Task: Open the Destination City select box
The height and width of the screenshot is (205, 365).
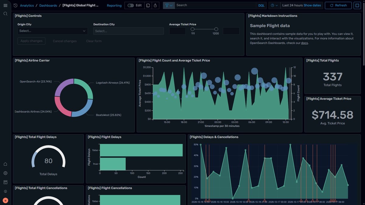Action: tap(128, 31)
